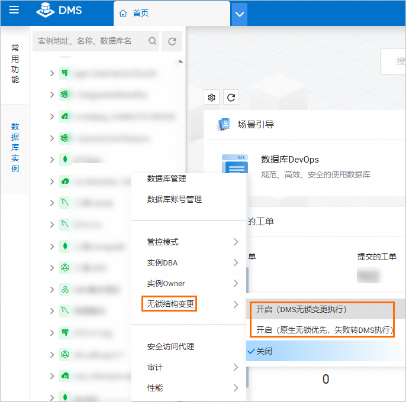The height and width of the screenshot is (402, 406).
Task: Open 审计 submenu
Action: coord(189,367)
